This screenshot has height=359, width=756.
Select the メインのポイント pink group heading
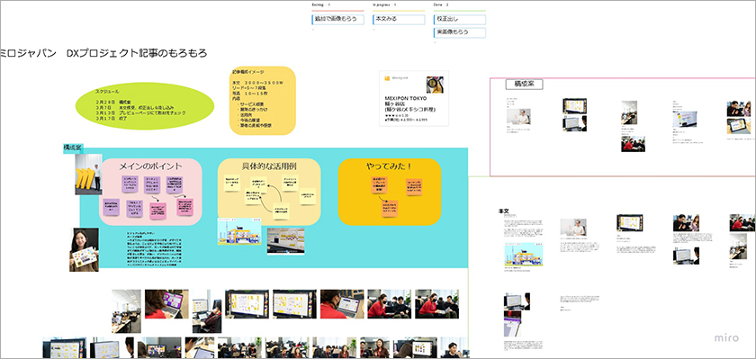151,166
